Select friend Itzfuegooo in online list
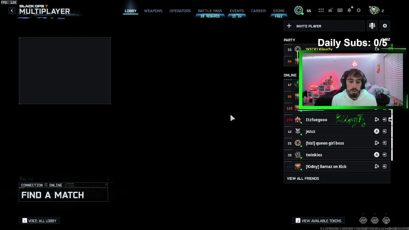The height and width of the screenshot is (230, 409). click(x=337, y=119)
